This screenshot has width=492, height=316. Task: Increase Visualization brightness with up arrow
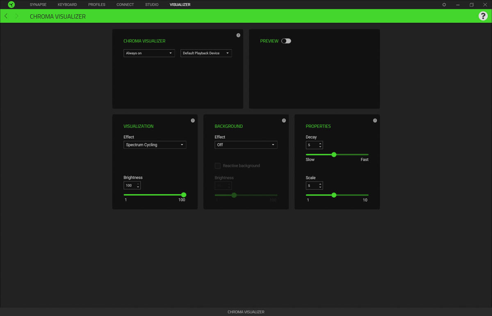coord(138,184)
